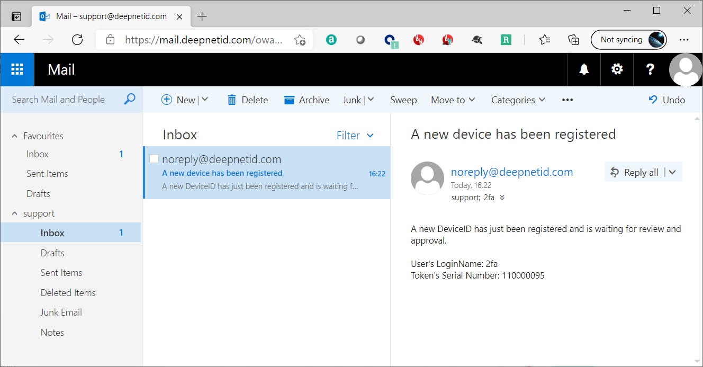
Task: Open the more actions ellipsis in toolbar
Action: tap(567, 100)
